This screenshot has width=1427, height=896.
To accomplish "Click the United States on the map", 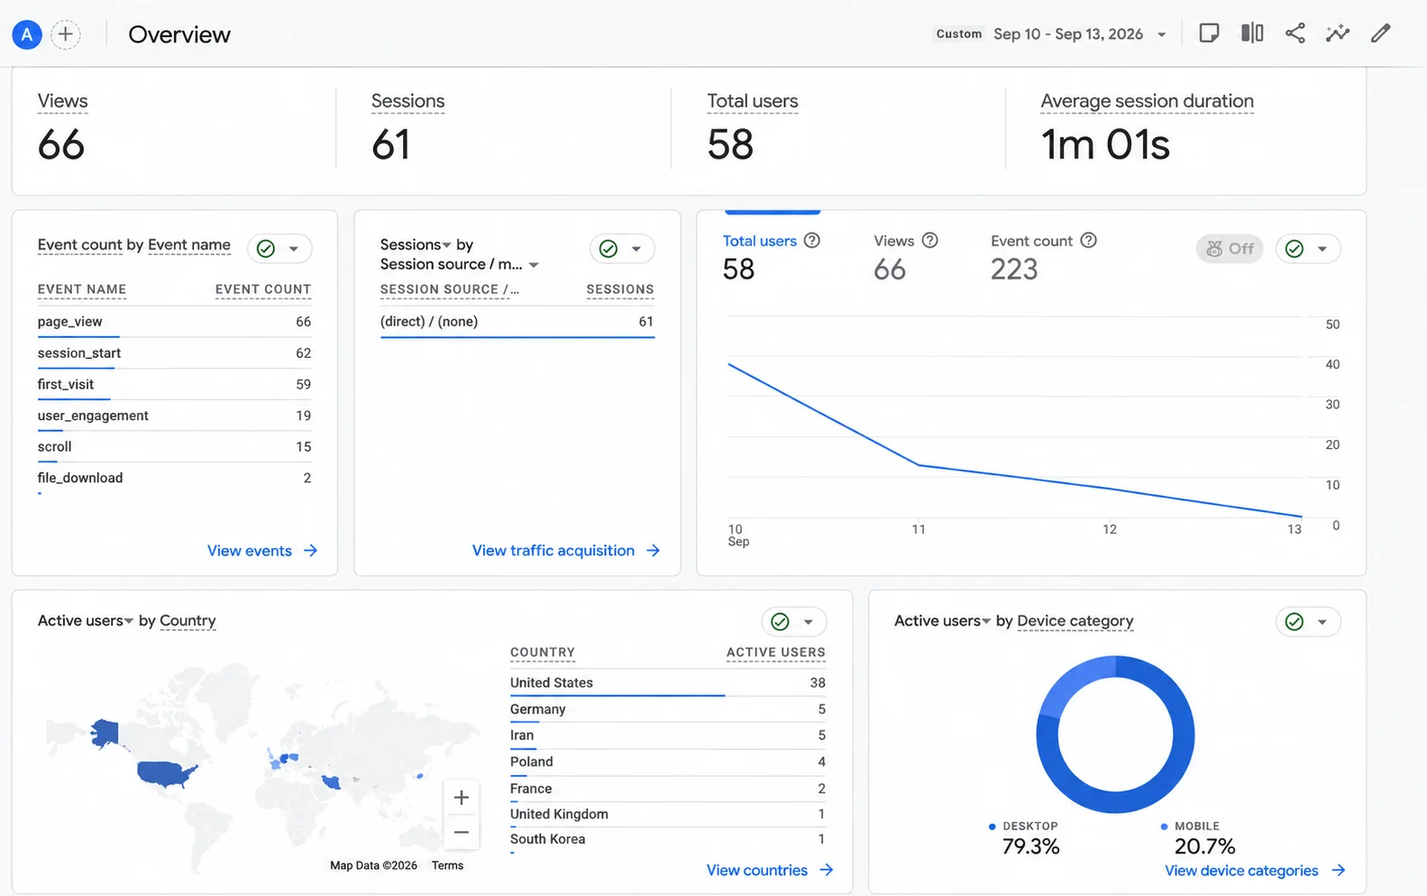I will 166,773.
